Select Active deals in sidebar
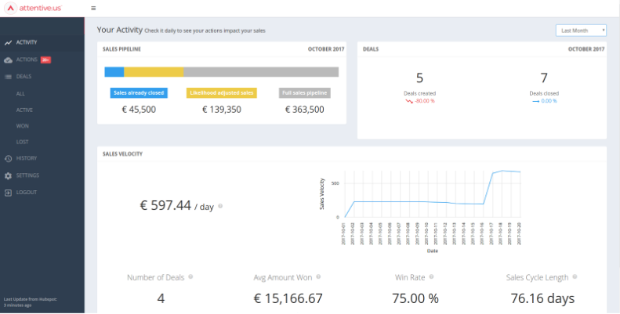Image resolution: width=620 pixels, height=314 pixels. click(24, 110)
